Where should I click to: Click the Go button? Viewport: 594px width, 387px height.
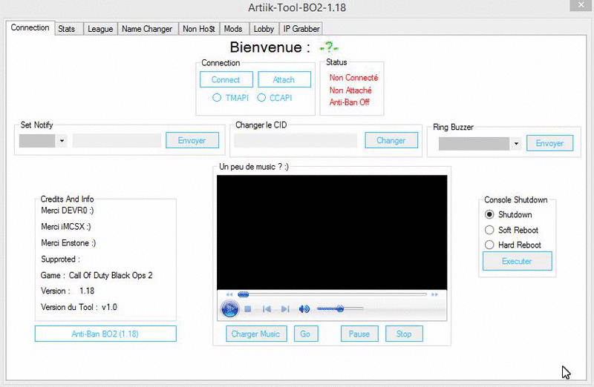(306, 334)
